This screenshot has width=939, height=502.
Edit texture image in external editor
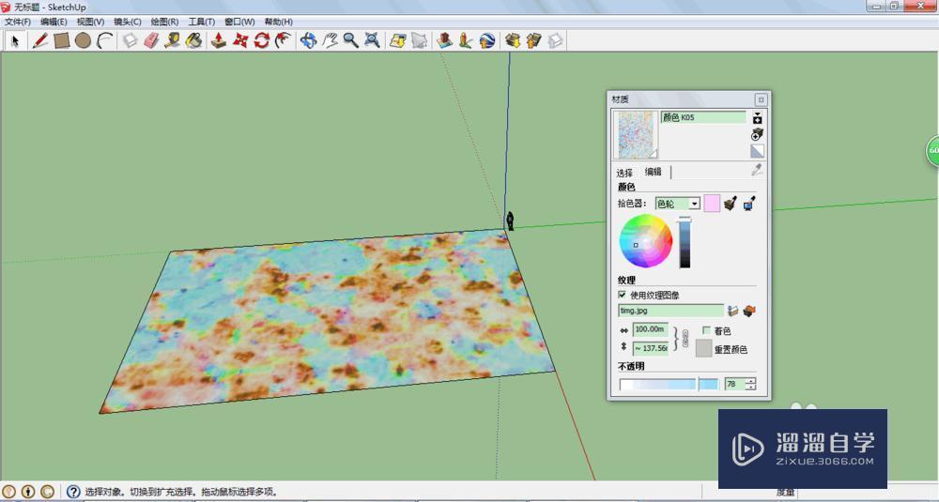pos(749,311)
